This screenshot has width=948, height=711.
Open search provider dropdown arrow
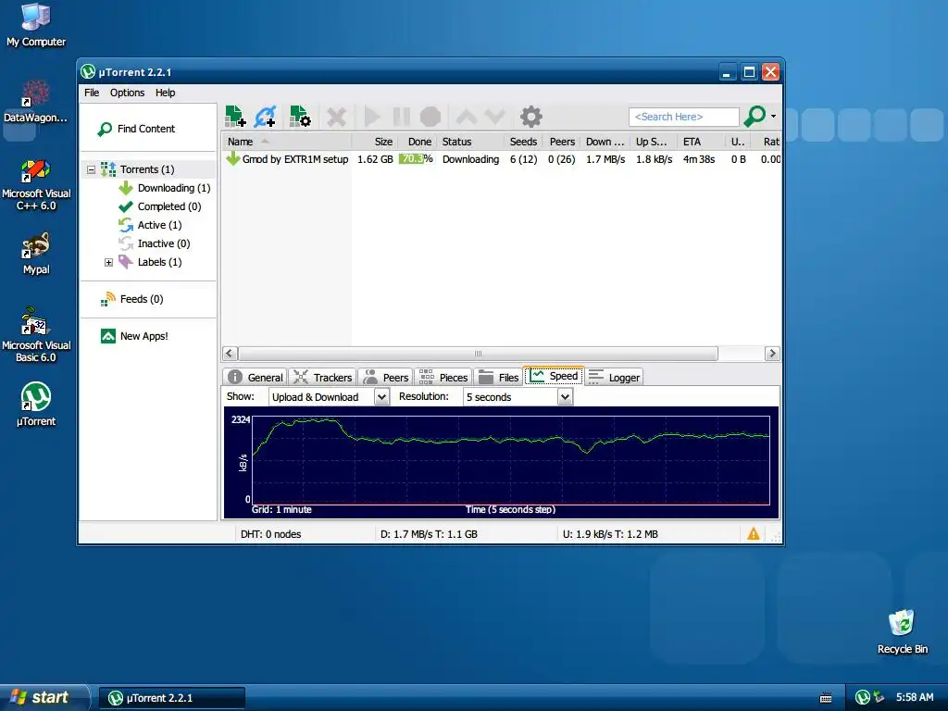[773, 116]
